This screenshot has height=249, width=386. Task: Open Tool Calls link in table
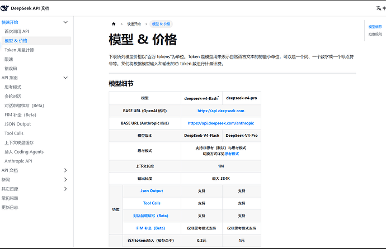tap(152, 203)
